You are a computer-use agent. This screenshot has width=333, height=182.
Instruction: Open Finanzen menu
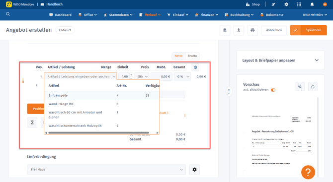pos(207,15)
